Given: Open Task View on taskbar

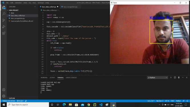Looking at the screenshot, I should [58, 105].
